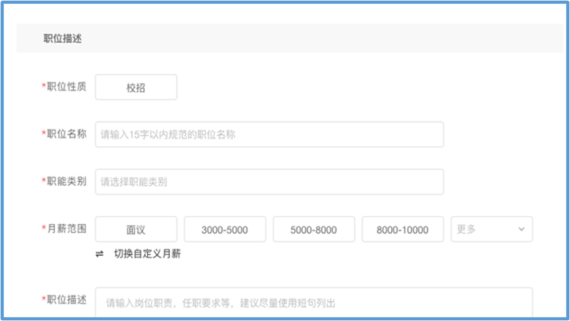The width and height of the screenshot is (570, 321).
Task: Select the 3000-5000 salary range
Action: coord(225,230)
